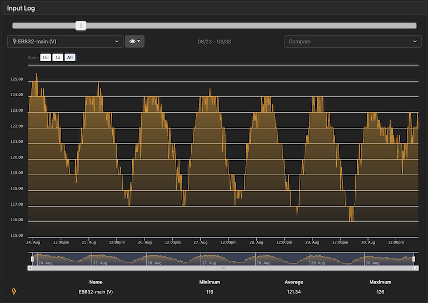Open the EB832-main (V) input dropdown
This screenshot has height=303, width=428.
click(65, 42)
